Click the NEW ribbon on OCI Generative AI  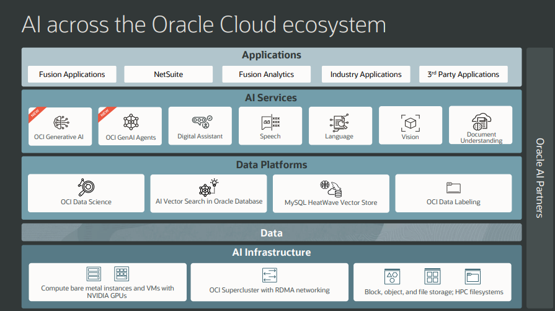coord(36,114)
